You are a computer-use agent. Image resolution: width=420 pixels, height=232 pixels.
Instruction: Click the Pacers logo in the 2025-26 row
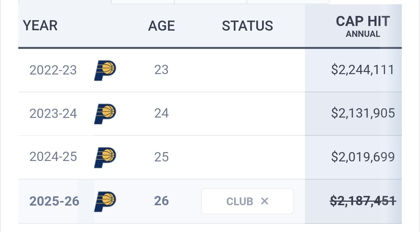pyautogui.click(x=105, y=201)
